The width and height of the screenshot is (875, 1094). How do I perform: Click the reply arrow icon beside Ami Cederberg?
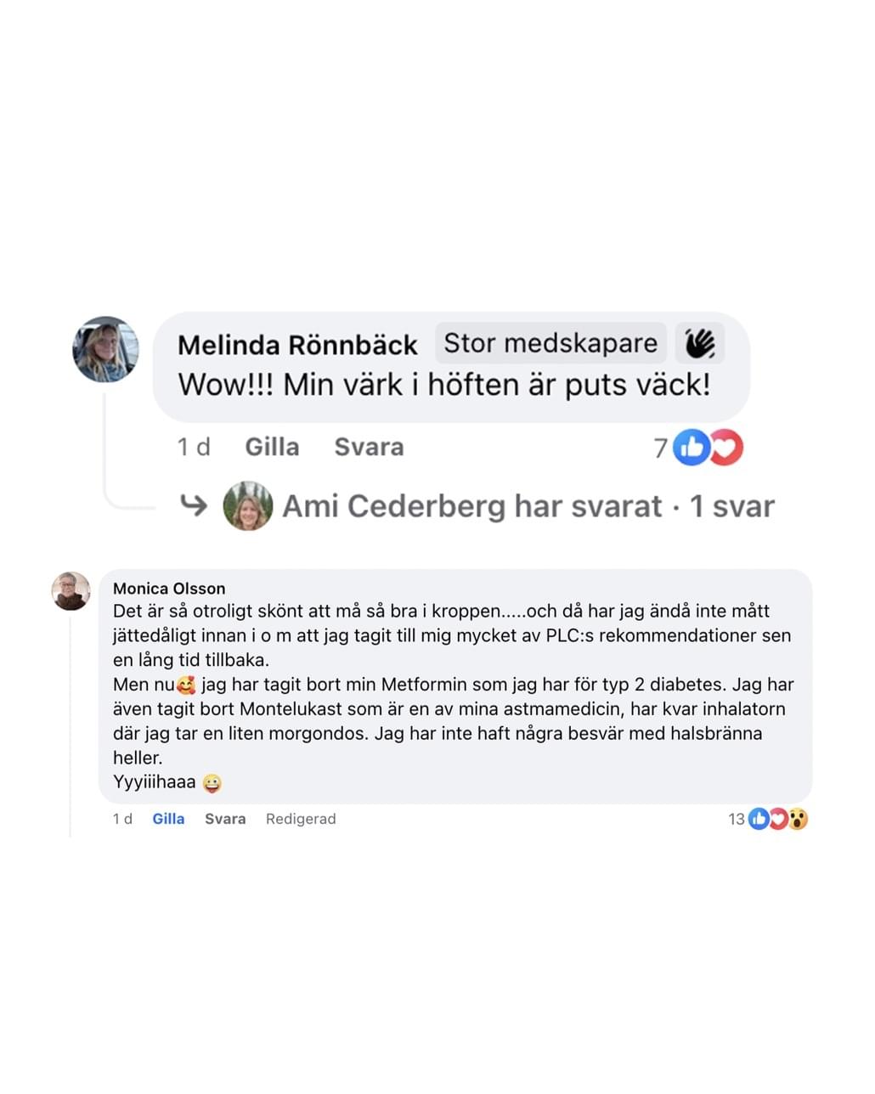194,506
